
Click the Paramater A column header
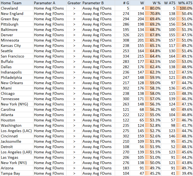point(50,3)
